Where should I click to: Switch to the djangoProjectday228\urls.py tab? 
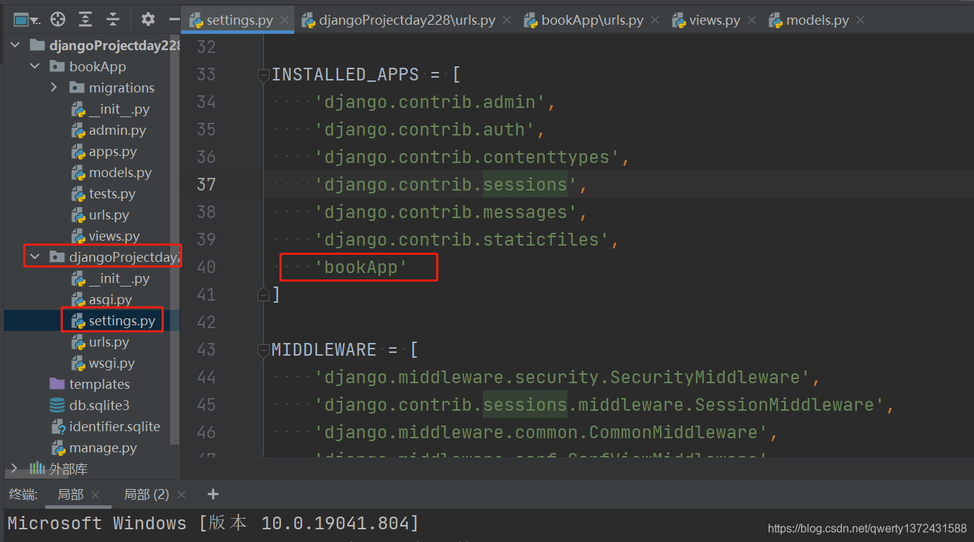[x=407, y=20]
